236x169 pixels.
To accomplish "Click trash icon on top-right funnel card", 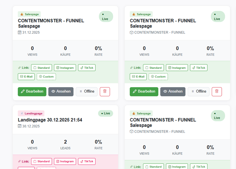I will click(x=217, y=92).
